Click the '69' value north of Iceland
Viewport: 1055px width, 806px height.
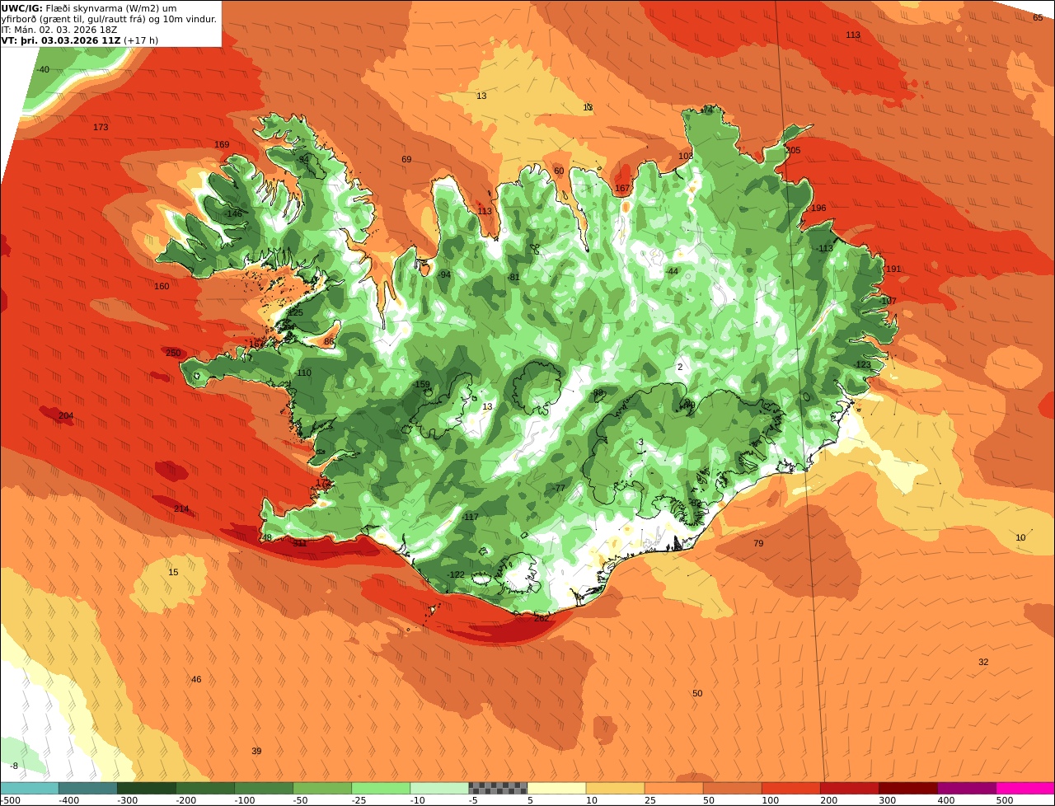click(406, 159)
